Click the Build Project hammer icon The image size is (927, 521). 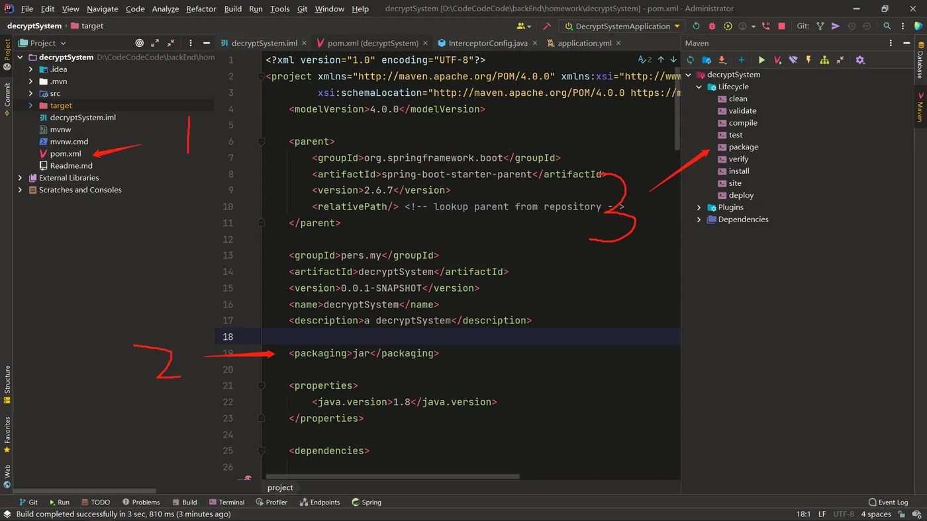(x=547, y=26)
